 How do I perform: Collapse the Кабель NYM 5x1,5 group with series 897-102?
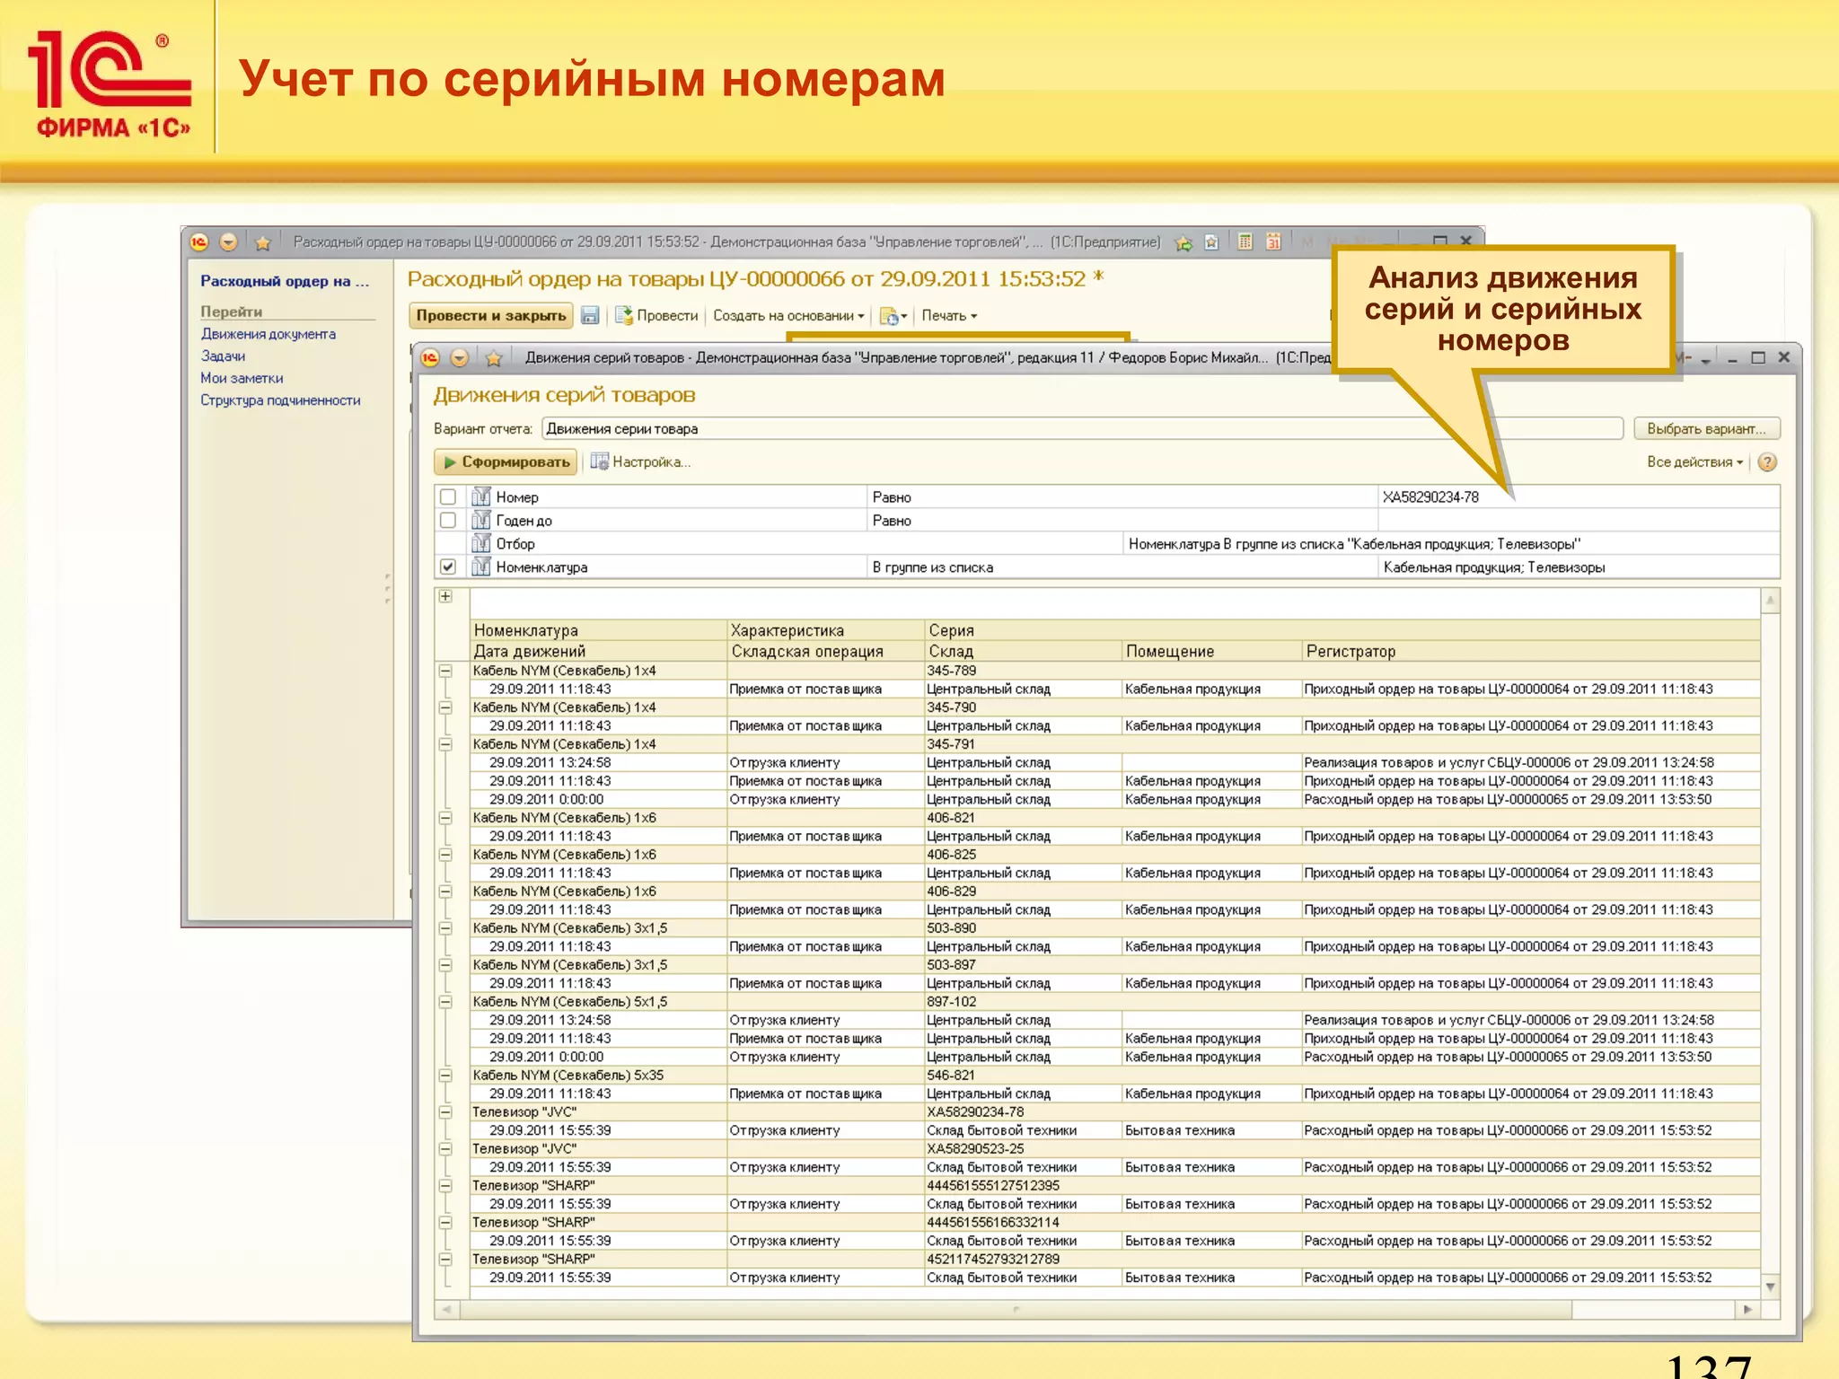point(445,1002)
